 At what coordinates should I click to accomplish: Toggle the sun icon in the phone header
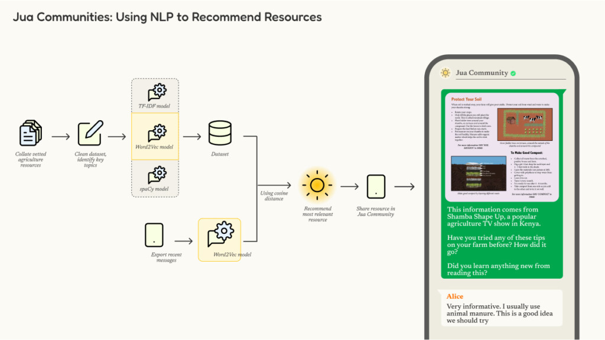445,72
